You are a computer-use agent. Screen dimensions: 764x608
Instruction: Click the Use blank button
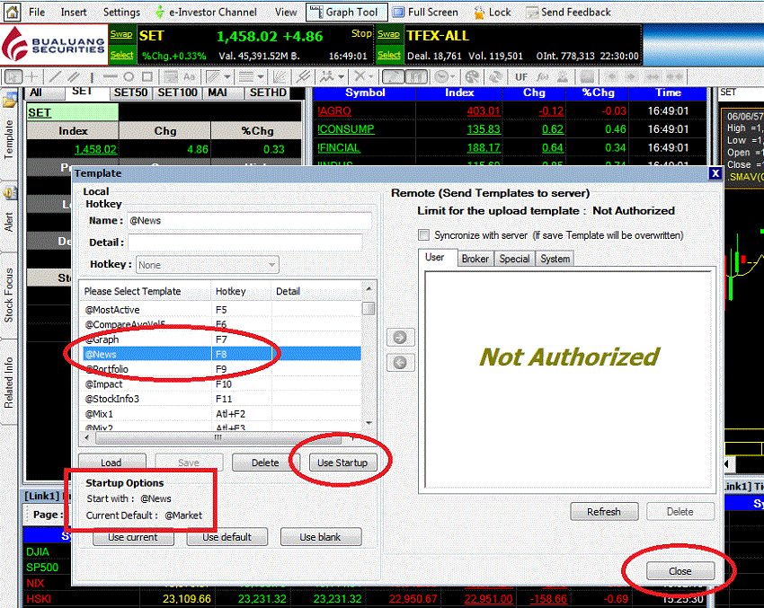321,537
